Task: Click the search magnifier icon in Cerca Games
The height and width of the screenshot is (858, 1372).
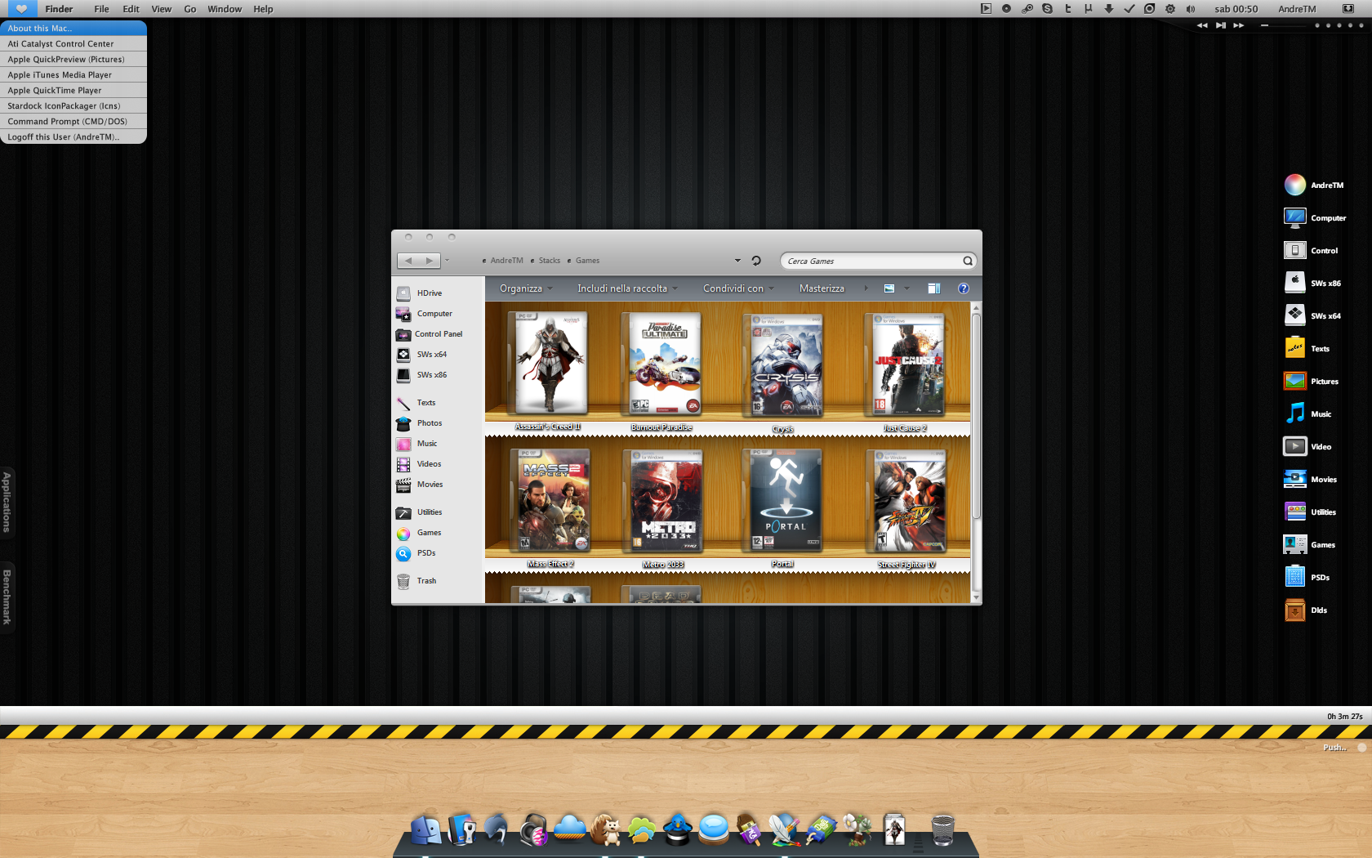Action: coord(968,261)
